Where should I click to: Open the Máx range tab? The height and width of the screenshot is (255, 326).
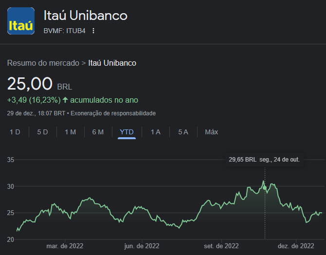click(x=212, y=132)
